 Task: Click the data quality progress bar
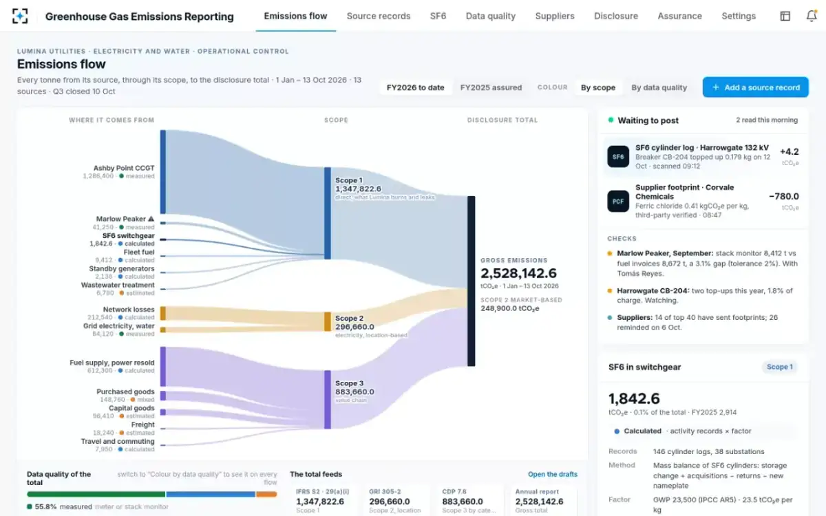(151, 494)
